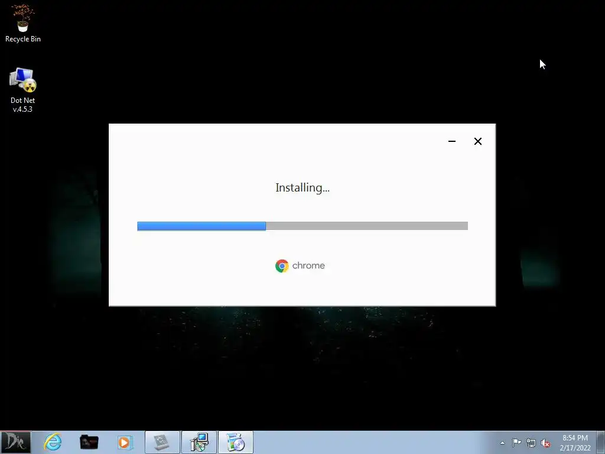Launch Windows Media Player from the taskbar
The height and width of the screenshot is (454, 605).
125,442
